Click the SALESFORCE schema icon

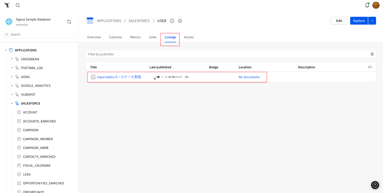[17, 104]
